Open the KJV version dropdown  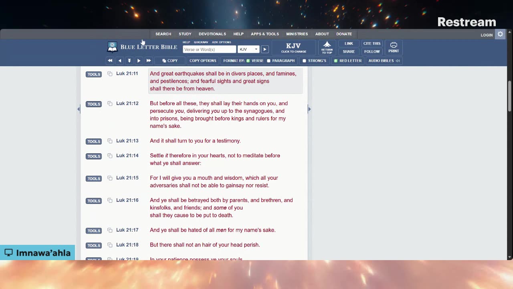[248, 49]
